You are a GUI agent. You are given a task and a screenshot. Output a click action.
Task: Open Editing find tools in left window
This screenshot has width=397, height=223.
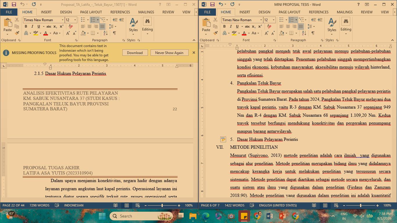click(147, 26)
